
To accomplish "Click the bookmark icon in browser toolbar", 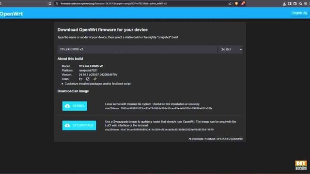I will (x=50, y=3).
